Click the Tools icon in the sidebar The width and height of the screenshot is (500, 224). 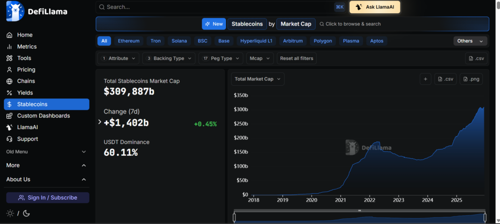click(9, 58)
